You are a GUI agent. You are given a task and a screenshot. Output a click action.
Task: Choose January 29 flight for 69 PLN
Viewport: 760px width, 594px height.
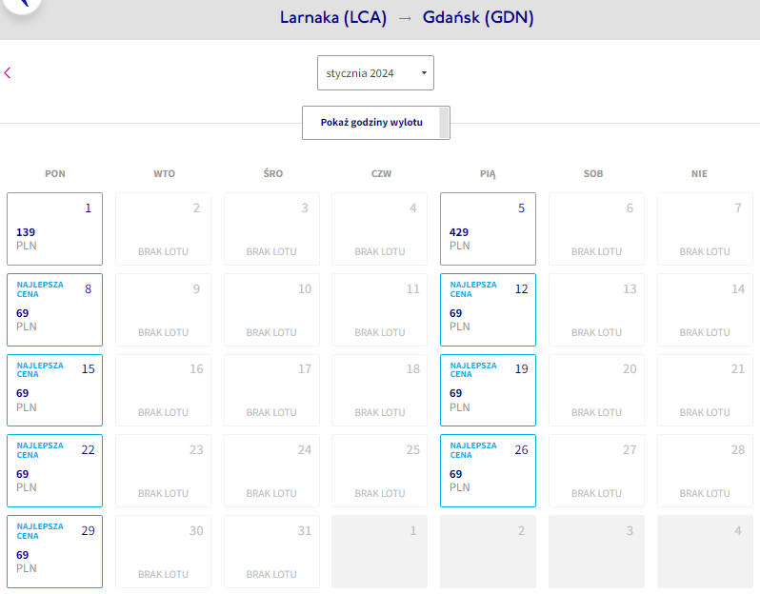55,551
